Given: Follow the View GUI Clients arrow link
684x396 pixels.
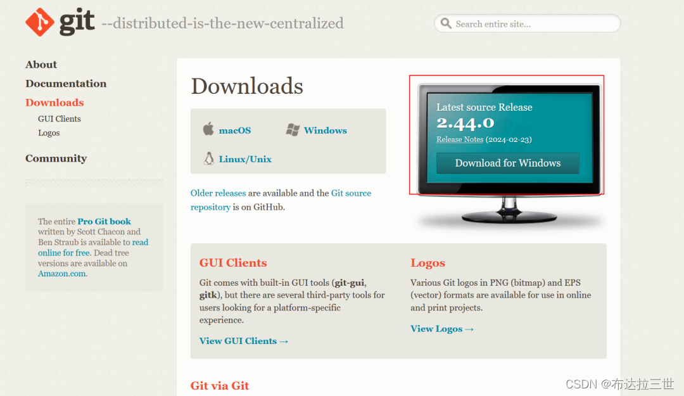Looking at the screenshot, I should coord(243,341).
